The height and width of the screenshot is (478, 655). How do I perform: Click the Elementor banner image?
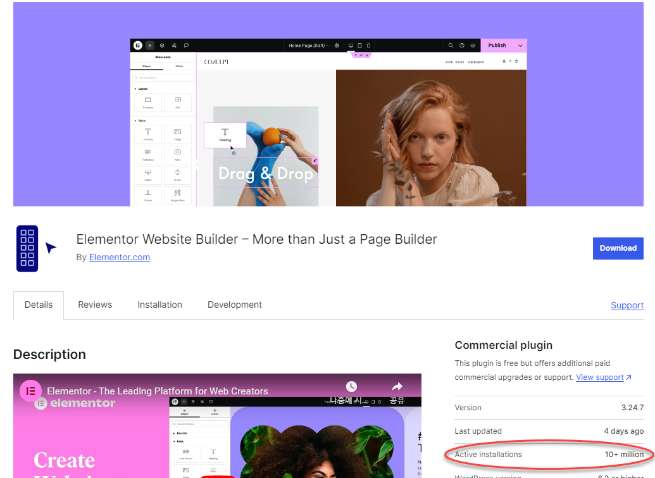[x=328, y=104]
